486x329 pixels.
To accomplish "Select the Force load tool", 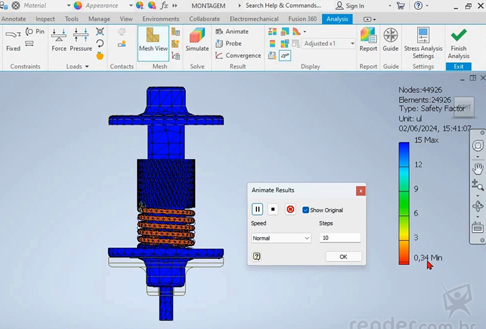I will tap(59, 40).
